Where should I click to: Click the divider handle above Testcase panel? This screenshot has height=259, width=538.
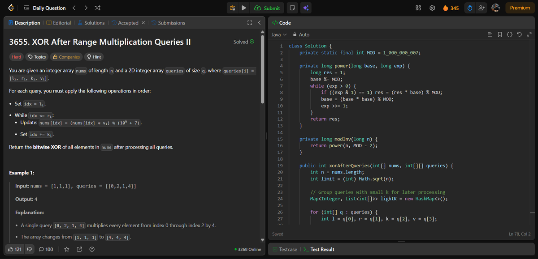401,241
